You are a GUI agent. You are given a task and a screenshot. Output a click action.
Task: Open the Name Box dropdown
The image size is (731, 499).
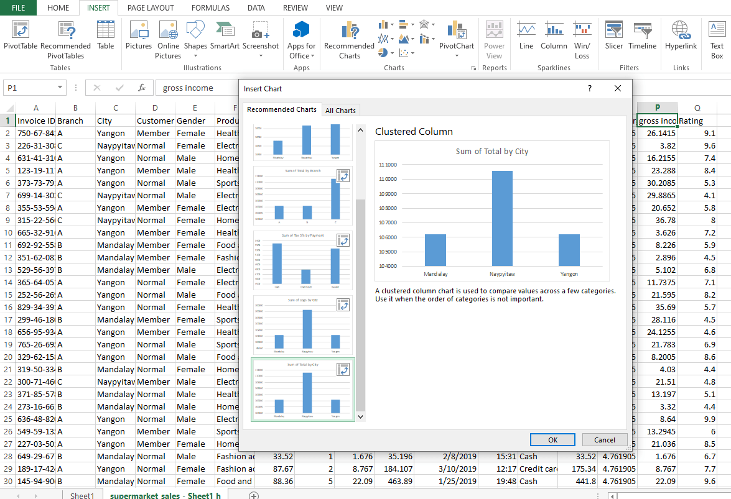[60, 88]
